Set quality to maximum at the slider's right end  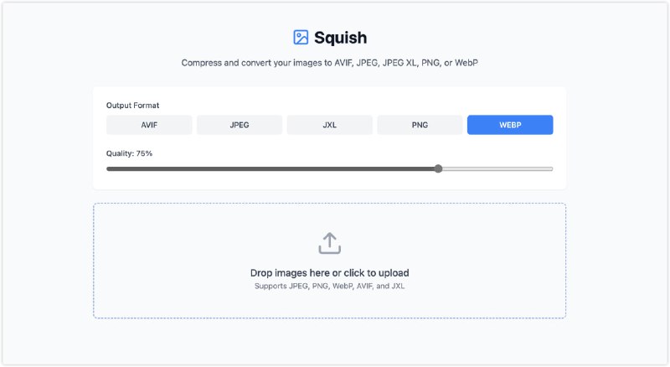(552, 169)
